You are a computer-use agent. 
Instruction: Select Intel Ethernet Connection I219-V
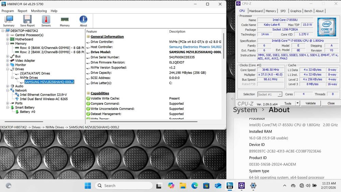[43, 94]
